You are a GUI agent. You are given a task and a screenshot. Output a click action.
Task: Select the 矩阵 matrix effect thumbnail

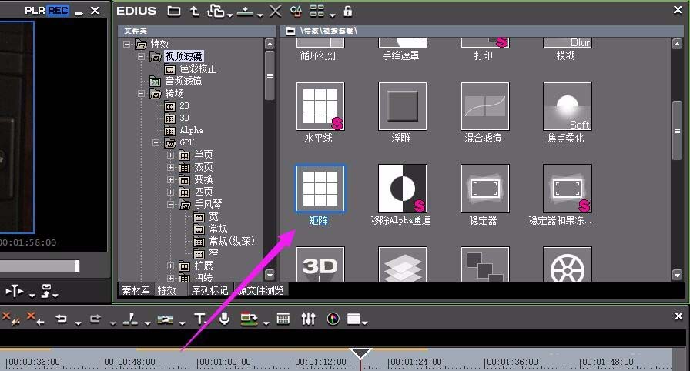pos(320,189)
